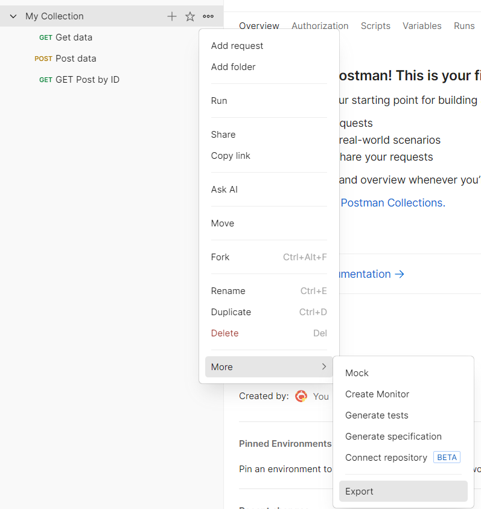Image resolution: width=481 pixels, height=509 pixels.
Task: Star the My Collection collection
Action: 190,16
